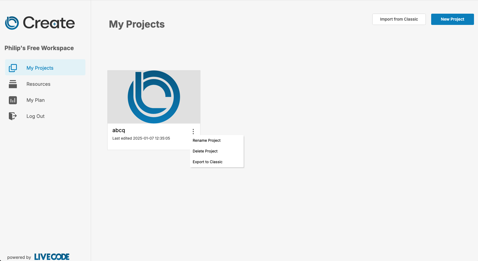Open the three-dot menu for abcq project

[x=193, y=132]
